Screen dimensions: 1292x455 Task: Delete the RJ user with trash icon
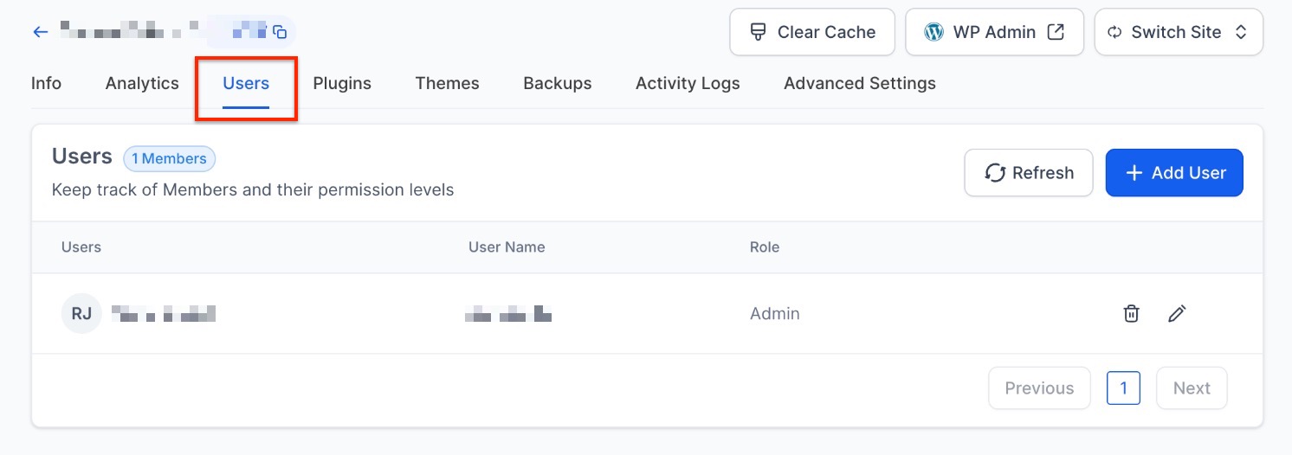1131,314
